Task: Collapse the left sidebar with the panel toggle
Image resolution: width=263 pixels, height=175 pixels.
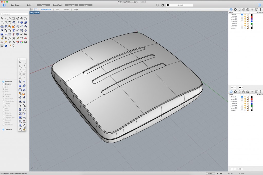Action: click(x=4, y=5)
